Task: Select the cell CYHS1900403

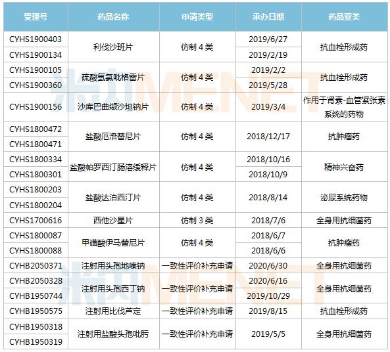Action: [36, 39]
